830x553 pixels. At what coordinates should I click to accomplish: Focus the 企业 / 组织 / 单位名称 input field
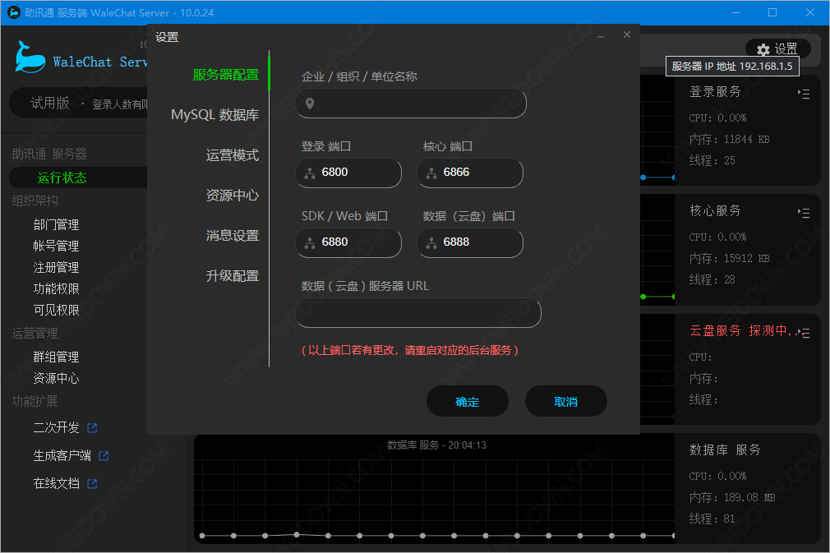click(411, 104)
